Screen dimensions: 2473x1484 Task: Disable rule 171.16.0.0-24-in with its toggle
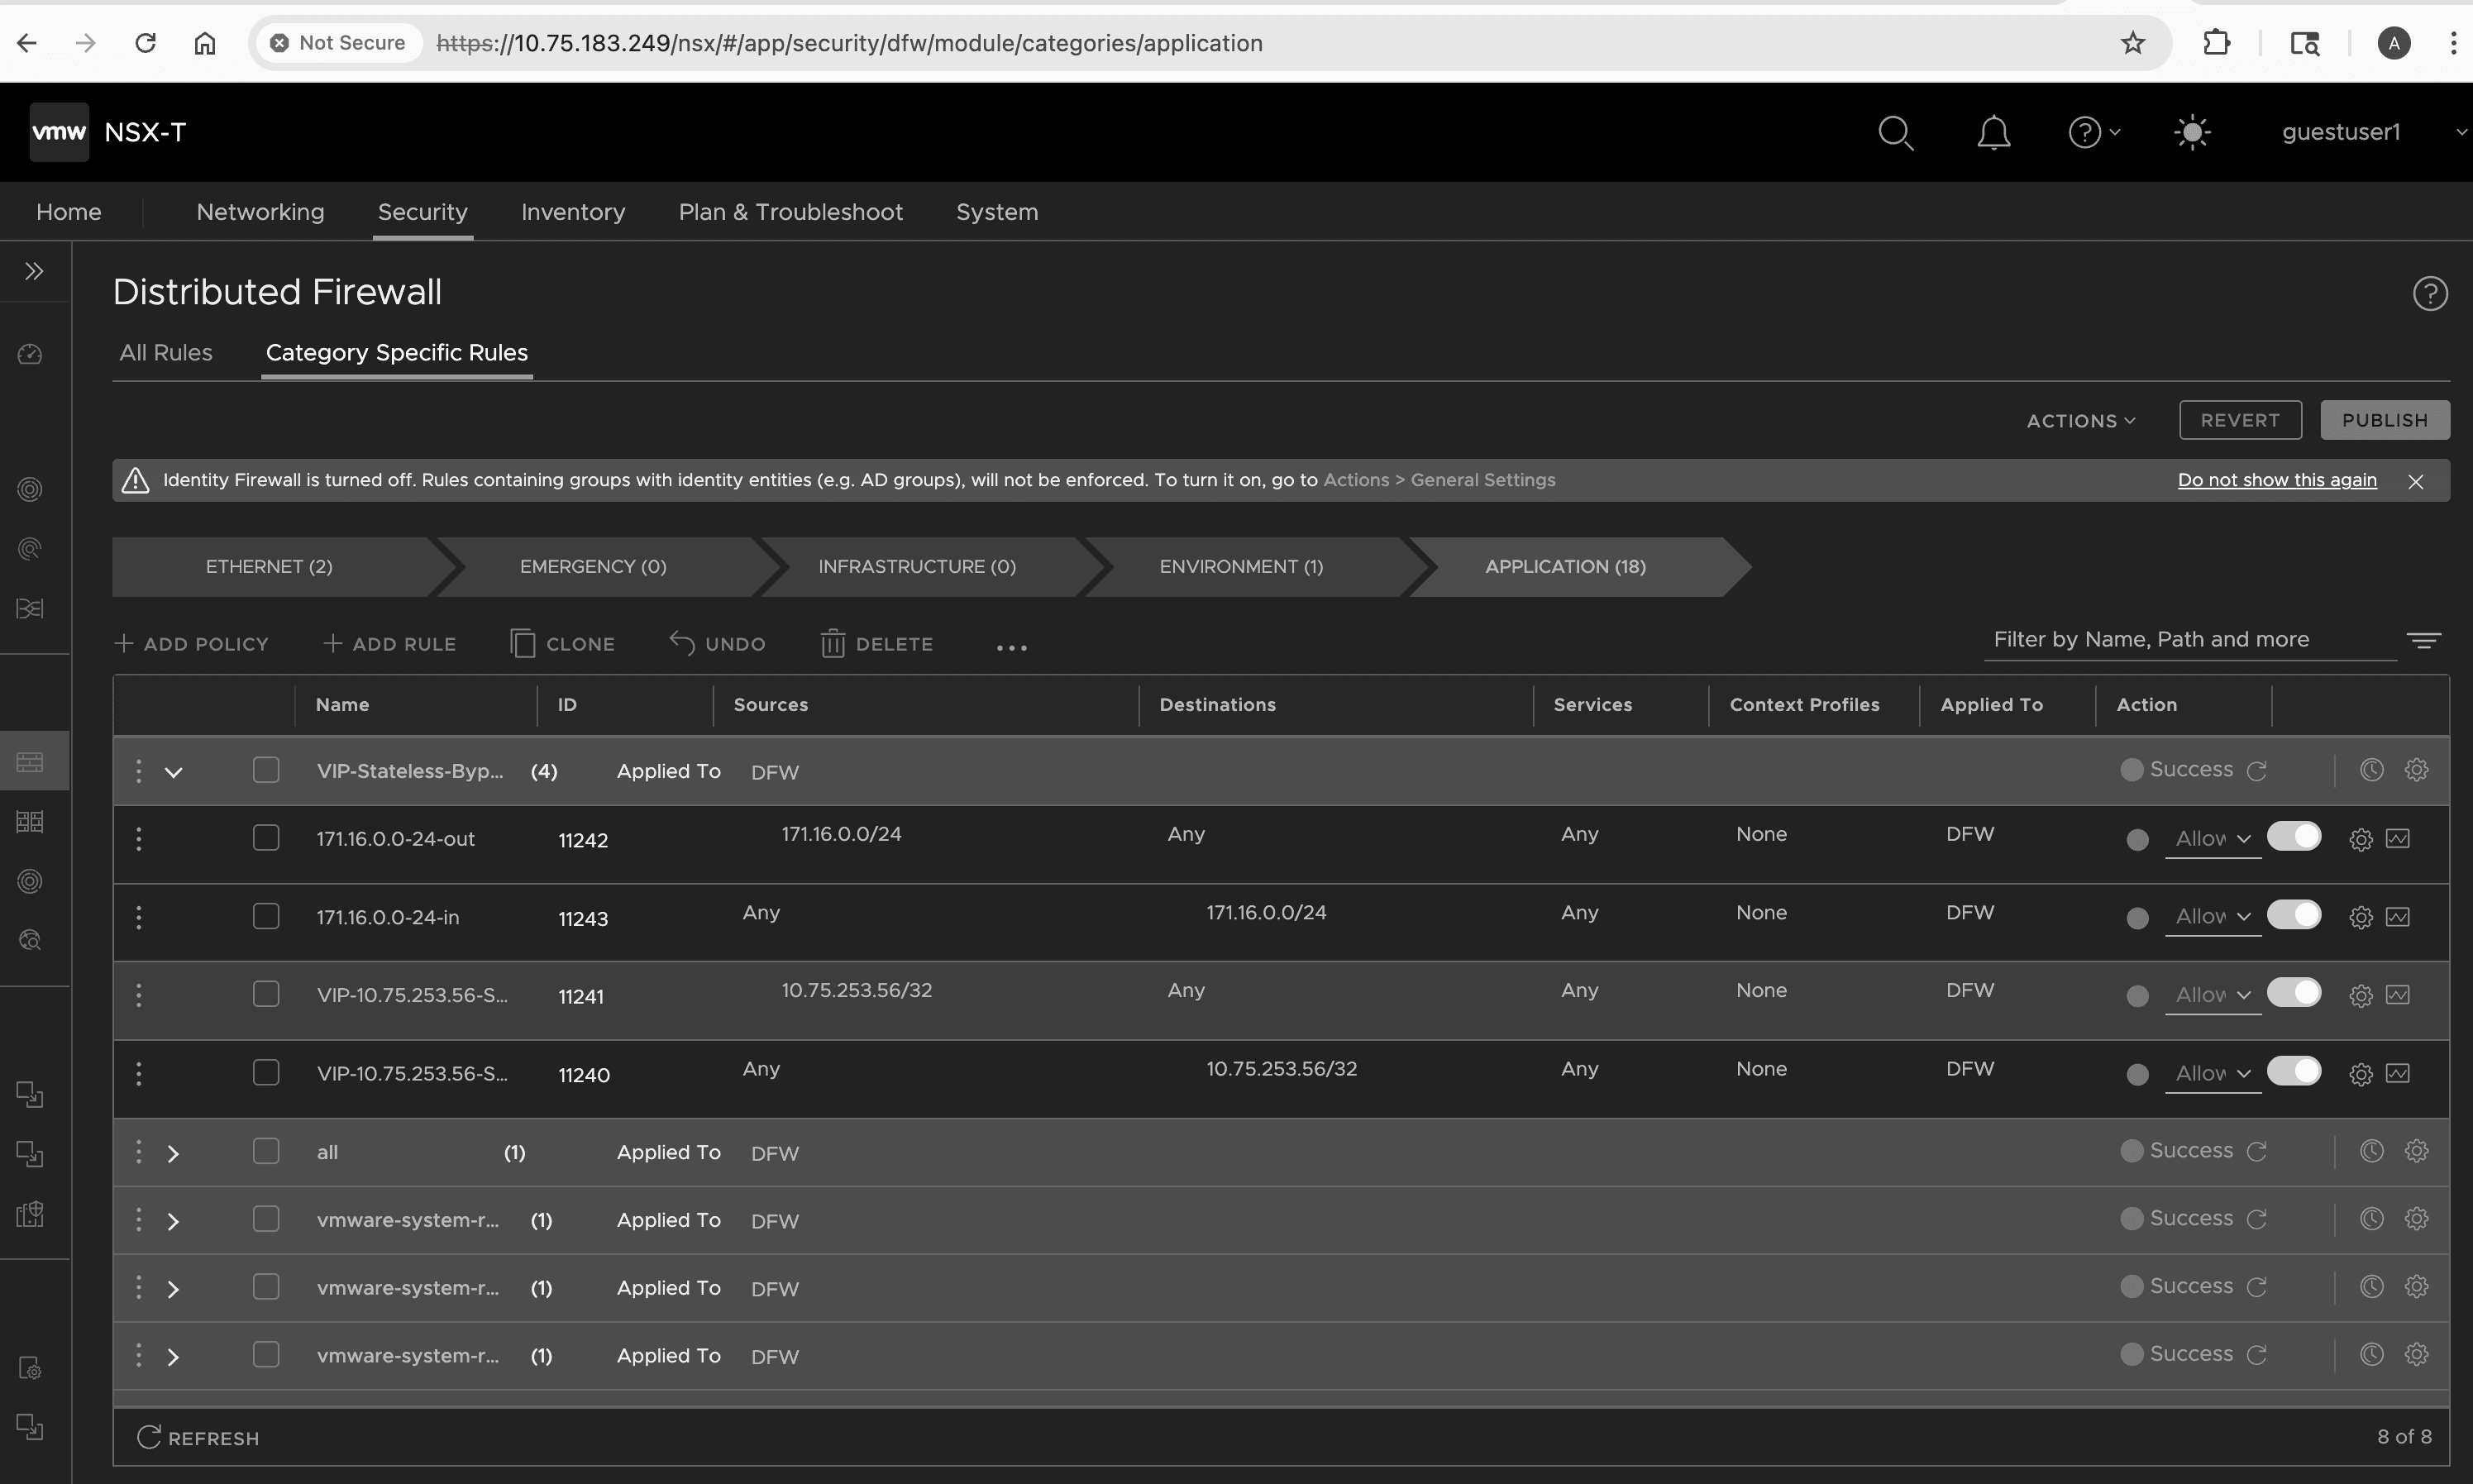2294,914
